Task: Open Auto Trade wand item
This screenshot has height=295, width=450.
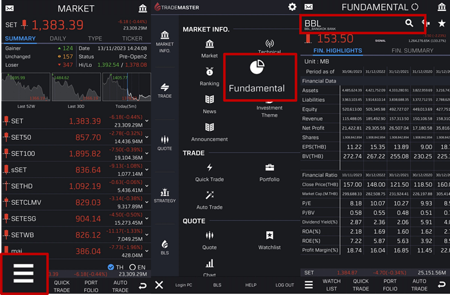Action: pos(210,200)
